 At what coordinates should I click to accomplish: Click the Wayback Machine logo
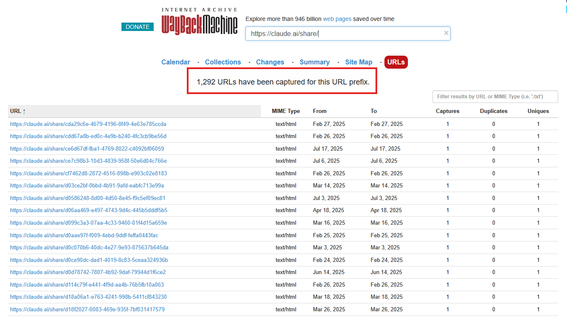[x=199, y=21]
